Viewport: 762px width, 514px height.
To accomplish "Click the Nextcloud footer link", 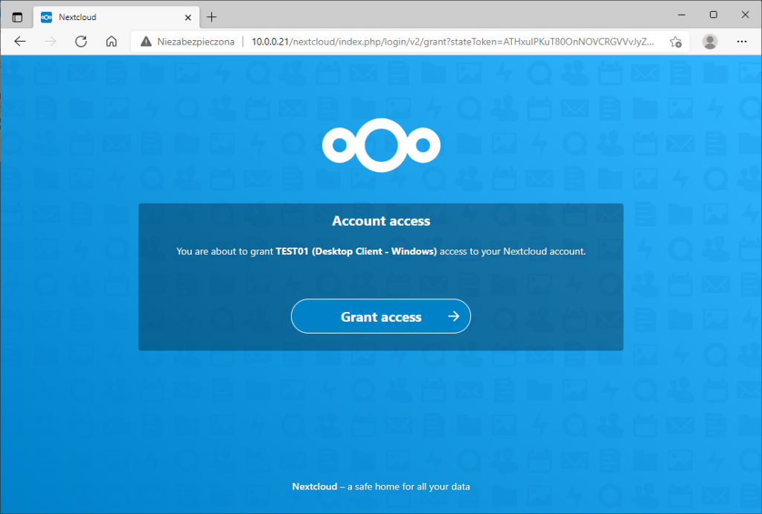I will pyautogui.click(x=315, y=487).
